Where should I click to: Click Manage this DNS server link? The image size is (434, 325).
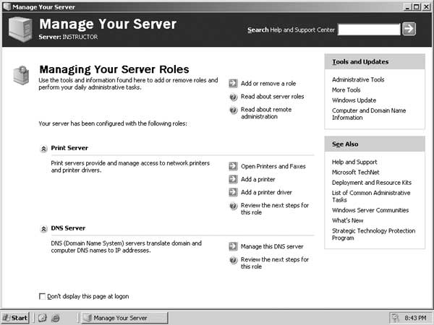(272, 246)
